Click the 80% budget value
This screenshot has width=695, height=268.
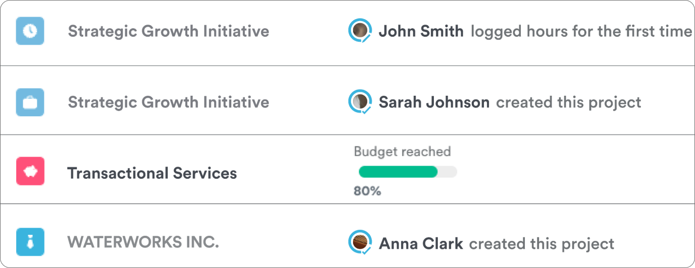367,191
